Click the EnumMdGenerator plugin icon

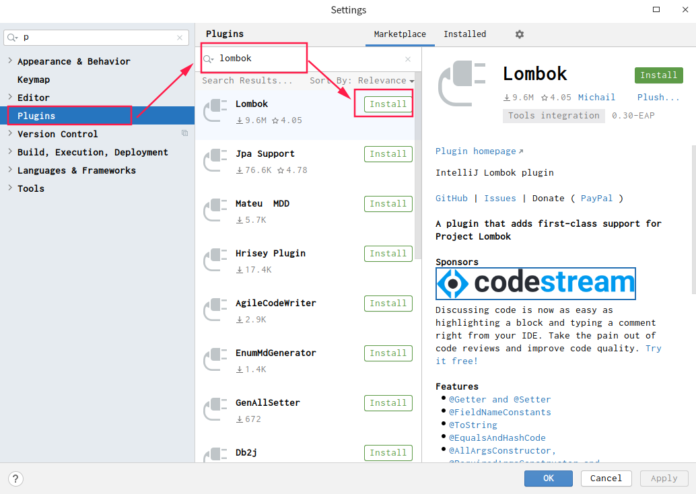click(x=215, y=359)
